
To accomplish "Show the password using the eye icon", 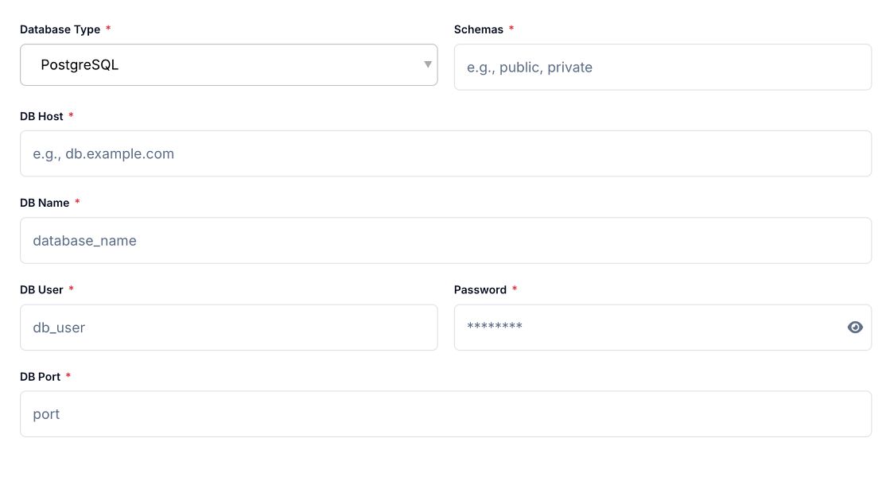I will pos(855,328).
